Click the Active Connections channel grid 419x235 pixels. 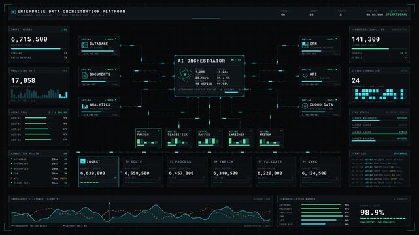coord(379,95)
